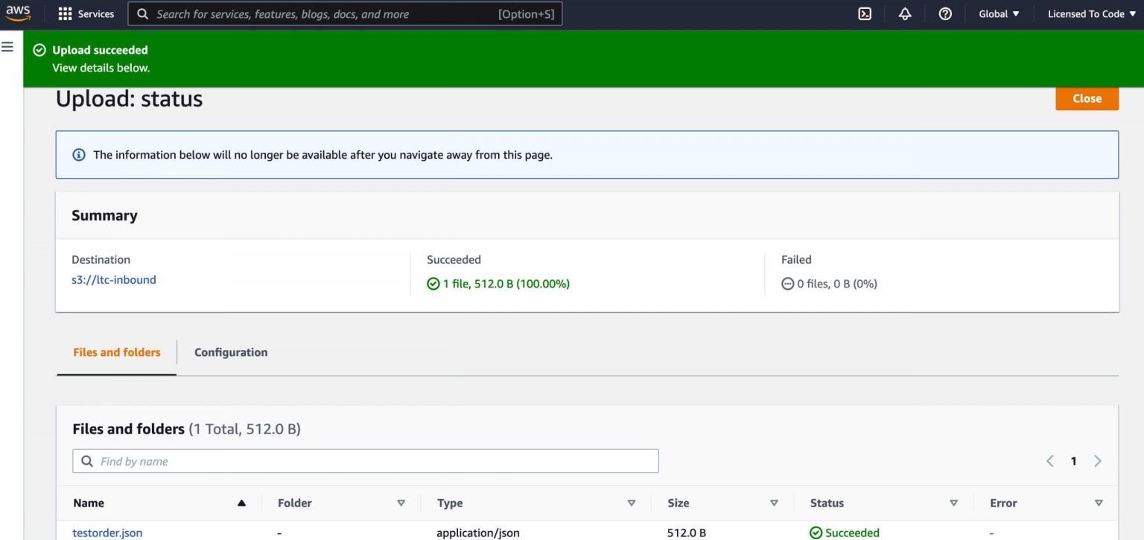Viewport: 1144px width, 540px height.
Task: Open the s3://ltc-inbound destination link
Action: click(x=114, y=280)
